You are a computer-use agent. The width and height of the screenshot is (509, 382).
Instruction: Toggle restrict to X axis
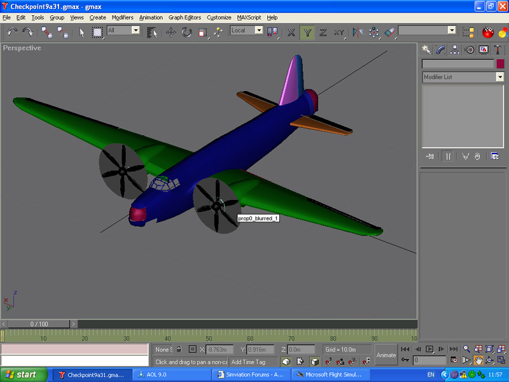tap(291, 31)
